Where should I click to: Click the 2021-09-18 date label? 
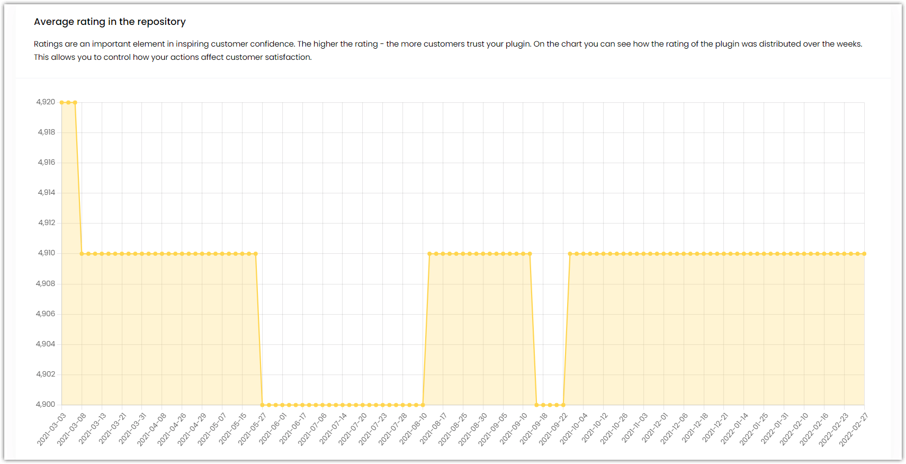(533, 430)
